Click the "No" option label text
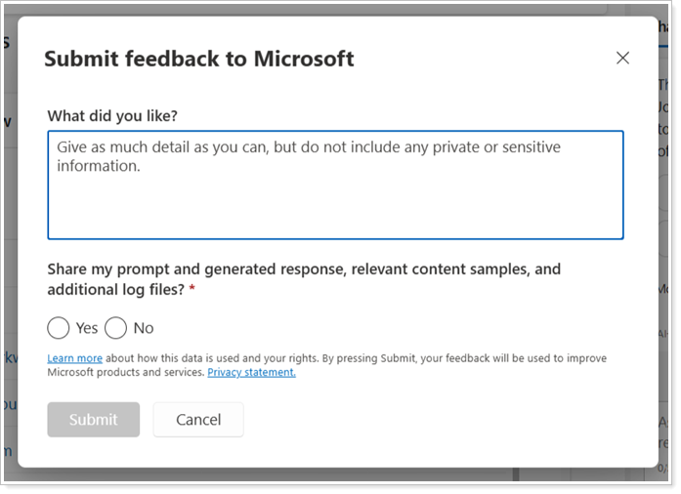This screenshot has height=494, width=681. click(x=144, y=328)
